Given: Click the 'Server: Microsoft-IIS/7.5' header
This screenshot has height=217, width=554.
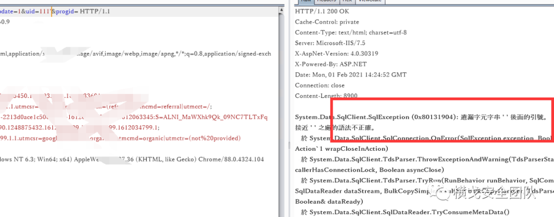Looking at the screenshot, I should [330, 43].
